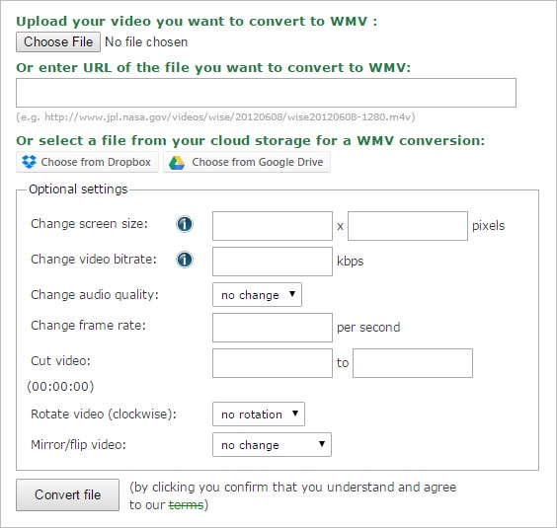Screen dimensions: 557x528
Task: Focus the file URL input field
Action: tap(266, 93)
